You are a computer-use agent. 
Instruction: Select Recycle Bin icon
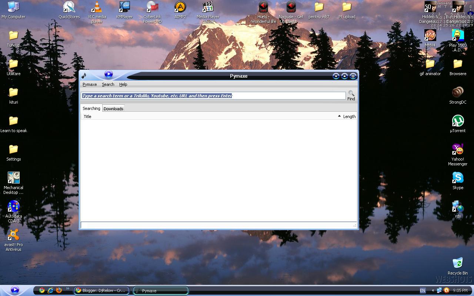[458, 266]
